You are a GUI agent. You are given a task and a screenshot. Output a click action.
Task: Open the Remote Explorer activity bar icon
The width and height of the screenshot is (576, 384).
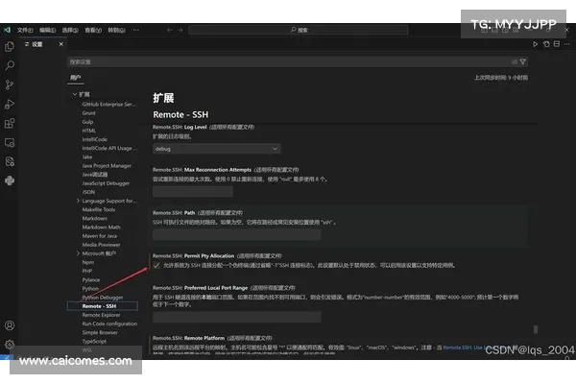(x=10, y=142)
